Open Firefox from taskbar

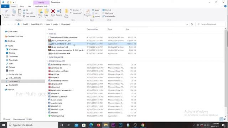click(x=99, y=125)
